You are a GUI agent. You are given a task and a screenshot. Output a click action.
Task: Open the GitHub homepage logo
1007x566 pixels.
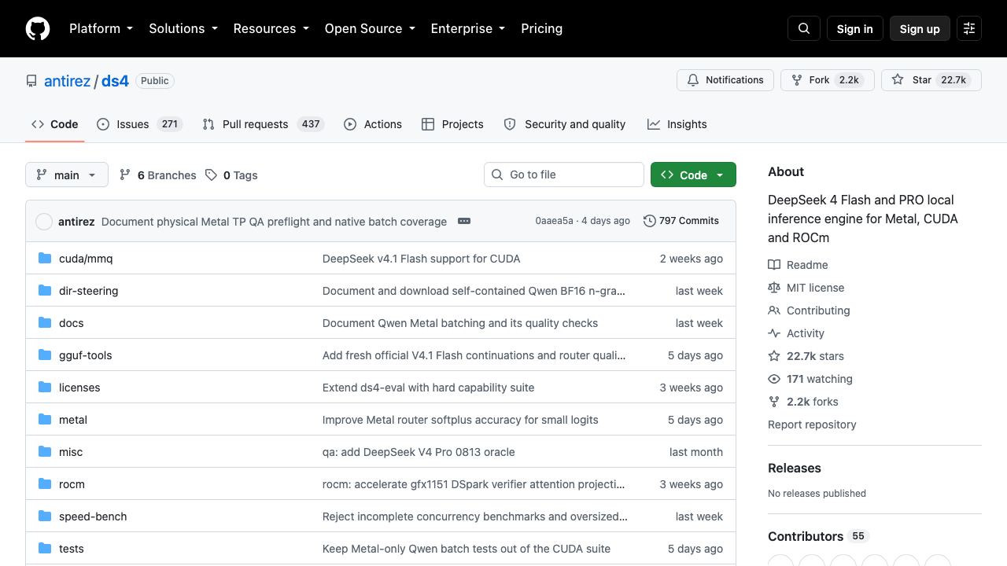[38, 28]
